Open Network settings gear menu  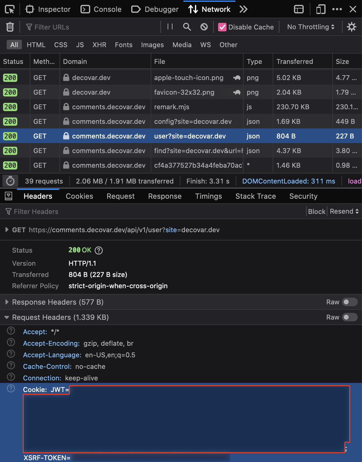[352, 27]
